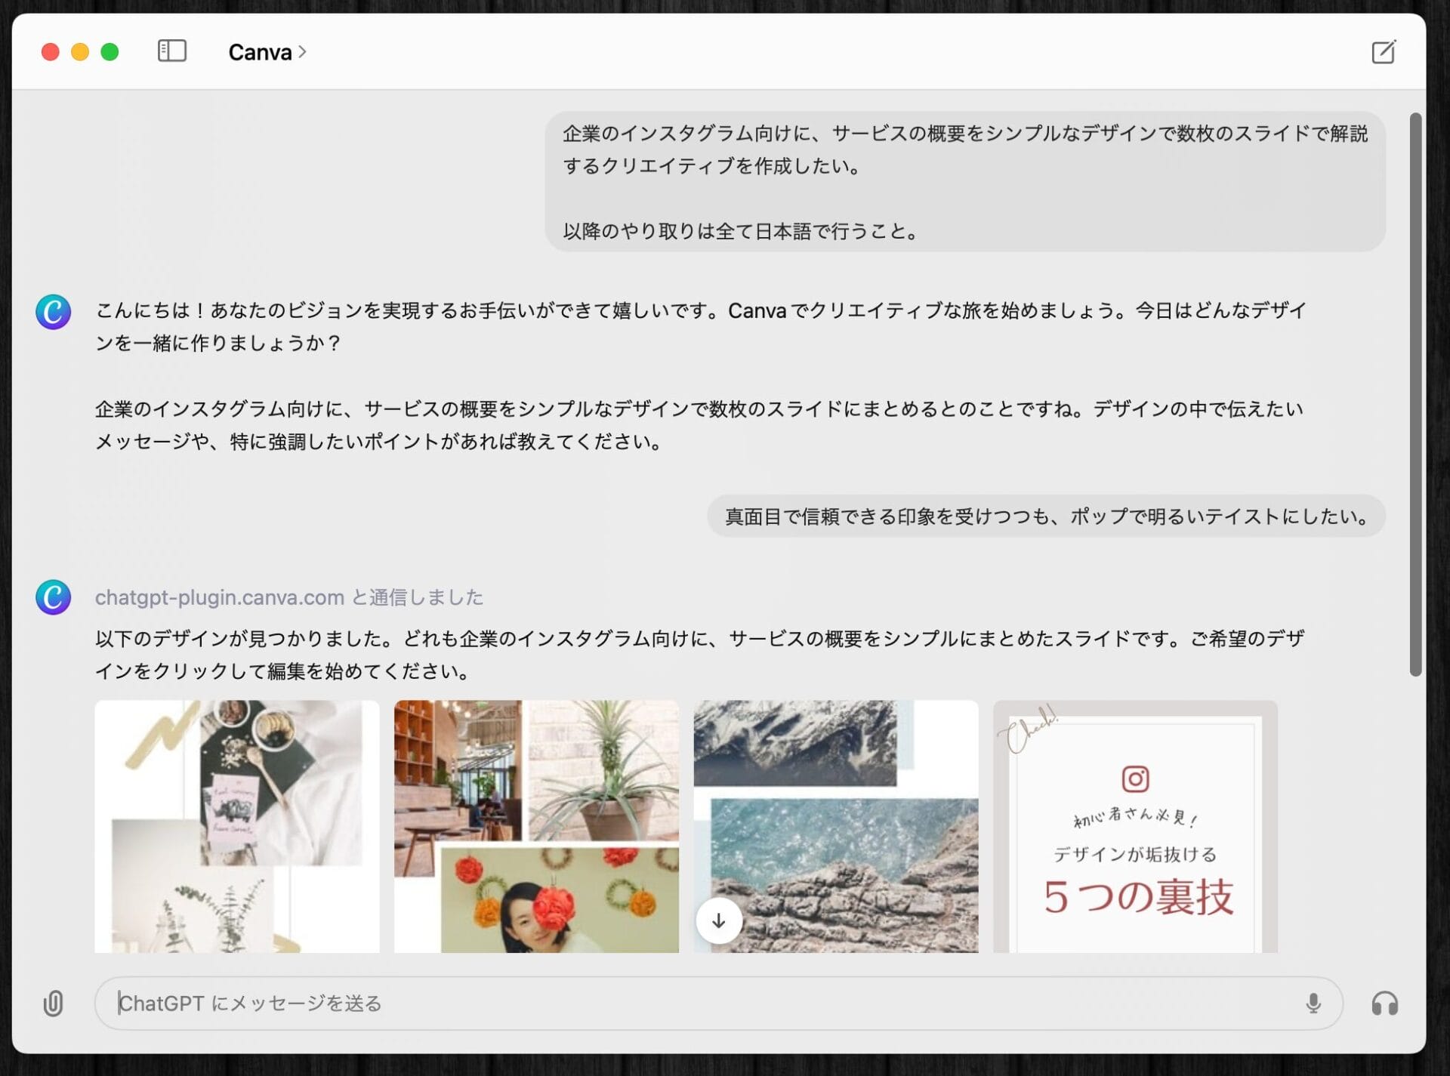Click the scroll-to-bottom arrow button
The height and width of the screenshot is (1076, 1450).
tap(718, 920)
